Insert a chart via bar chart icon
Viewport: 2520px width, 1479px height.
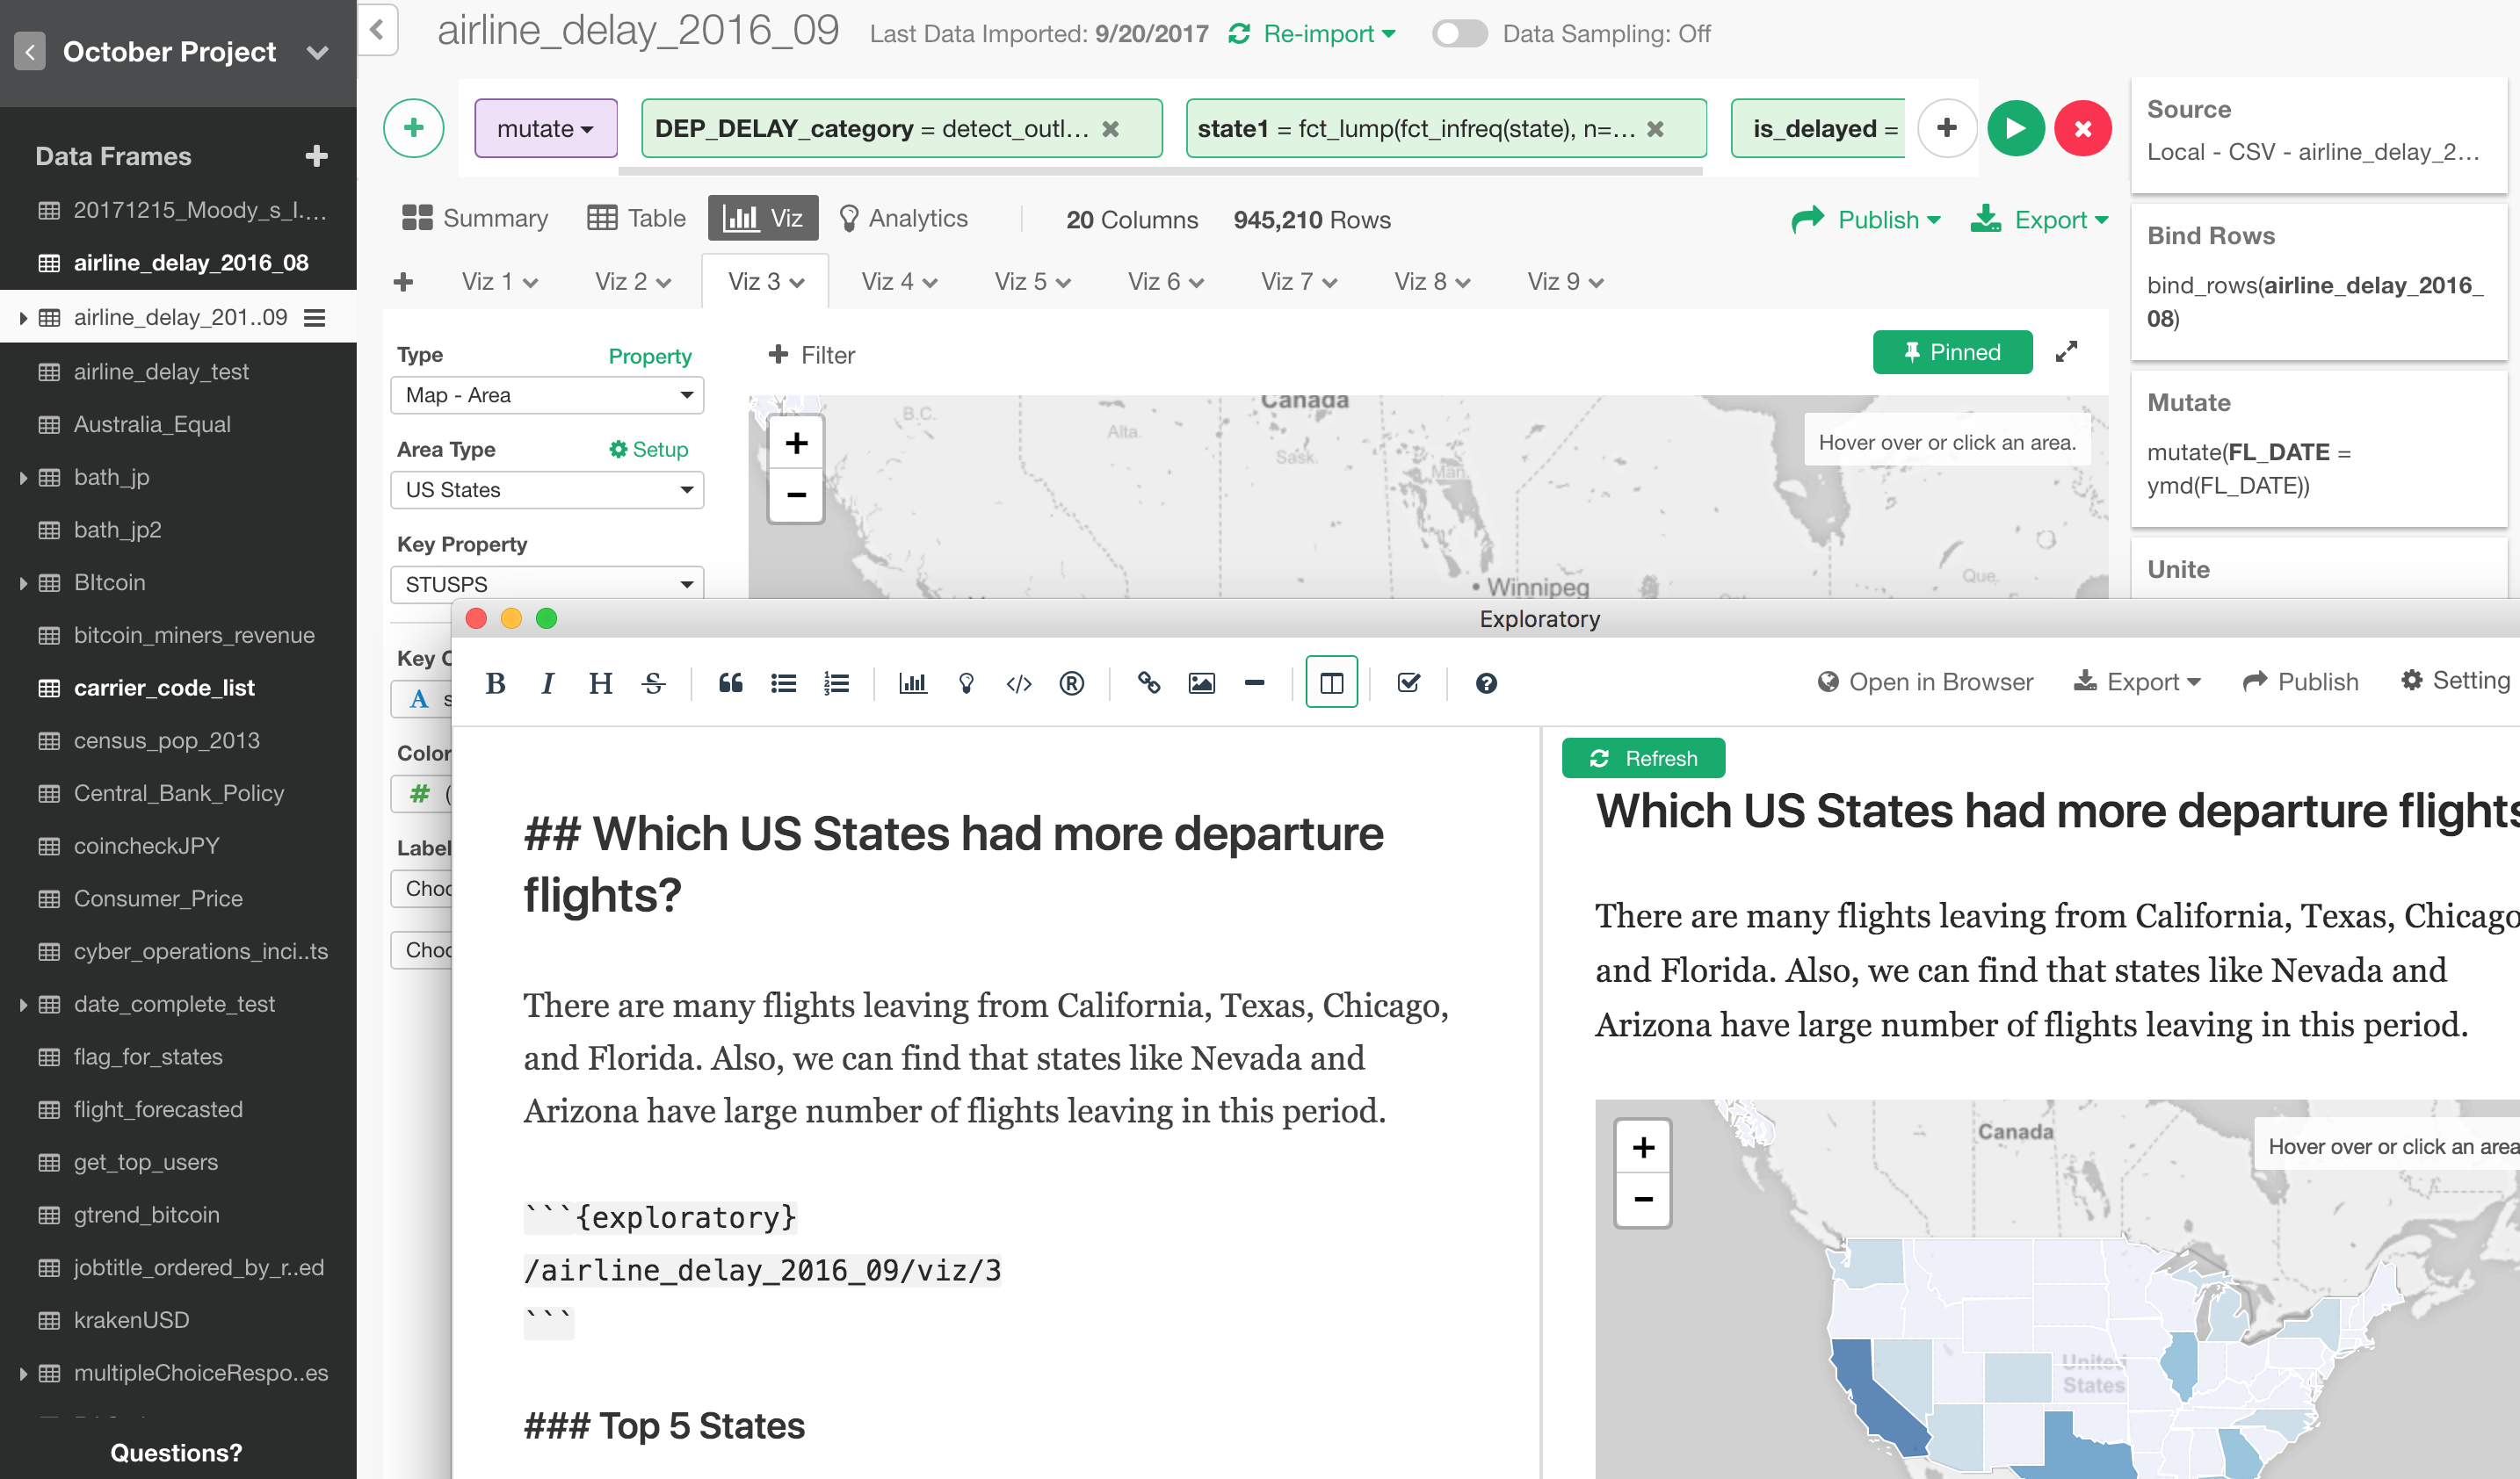pos(913,682)
